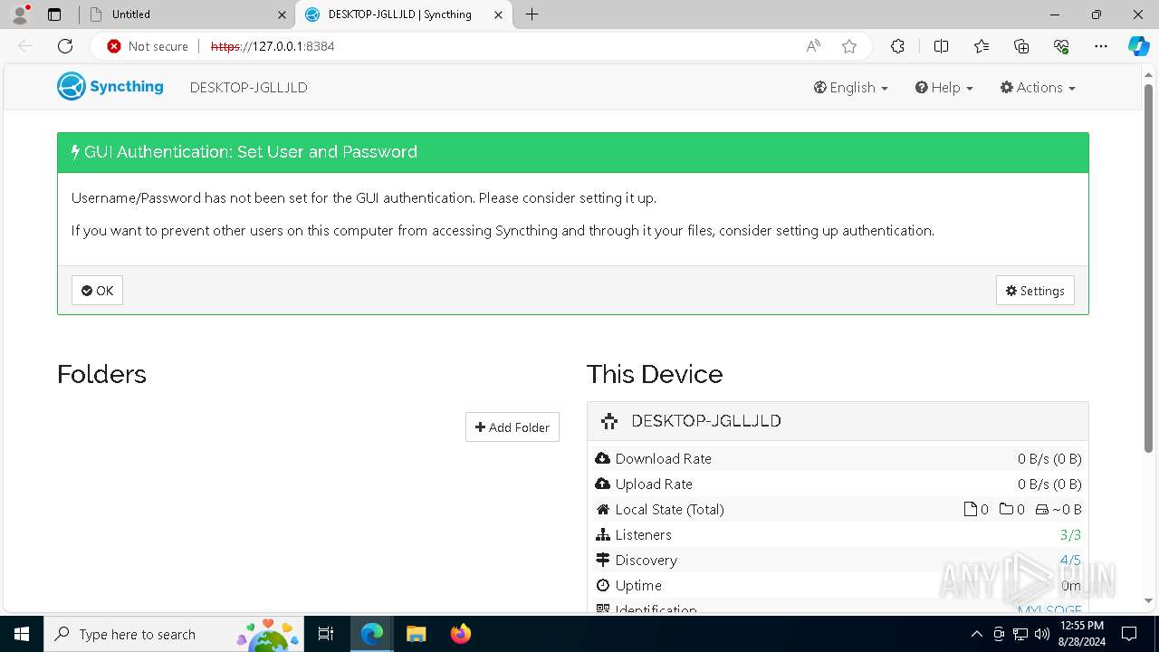The image size is (1159, 652).
Task: Click the Uptime clock icon
Action: coord(603,585)
